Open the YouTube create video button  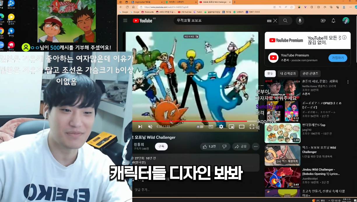323,21
